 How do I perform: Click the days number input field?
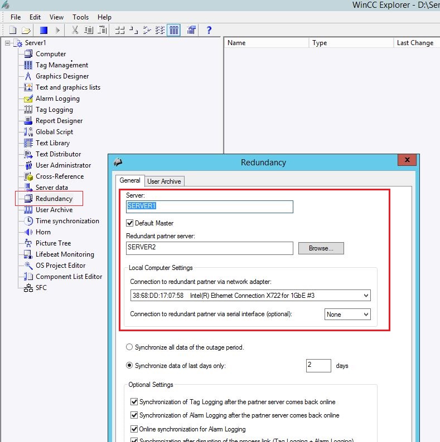tap(318, 366)
